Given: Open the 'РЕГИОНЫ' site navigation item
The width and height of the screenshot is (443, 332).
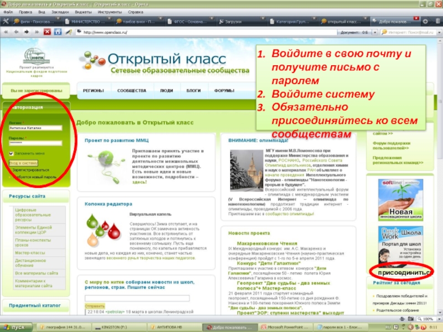Looking at the screenshot, I should 94,91.
